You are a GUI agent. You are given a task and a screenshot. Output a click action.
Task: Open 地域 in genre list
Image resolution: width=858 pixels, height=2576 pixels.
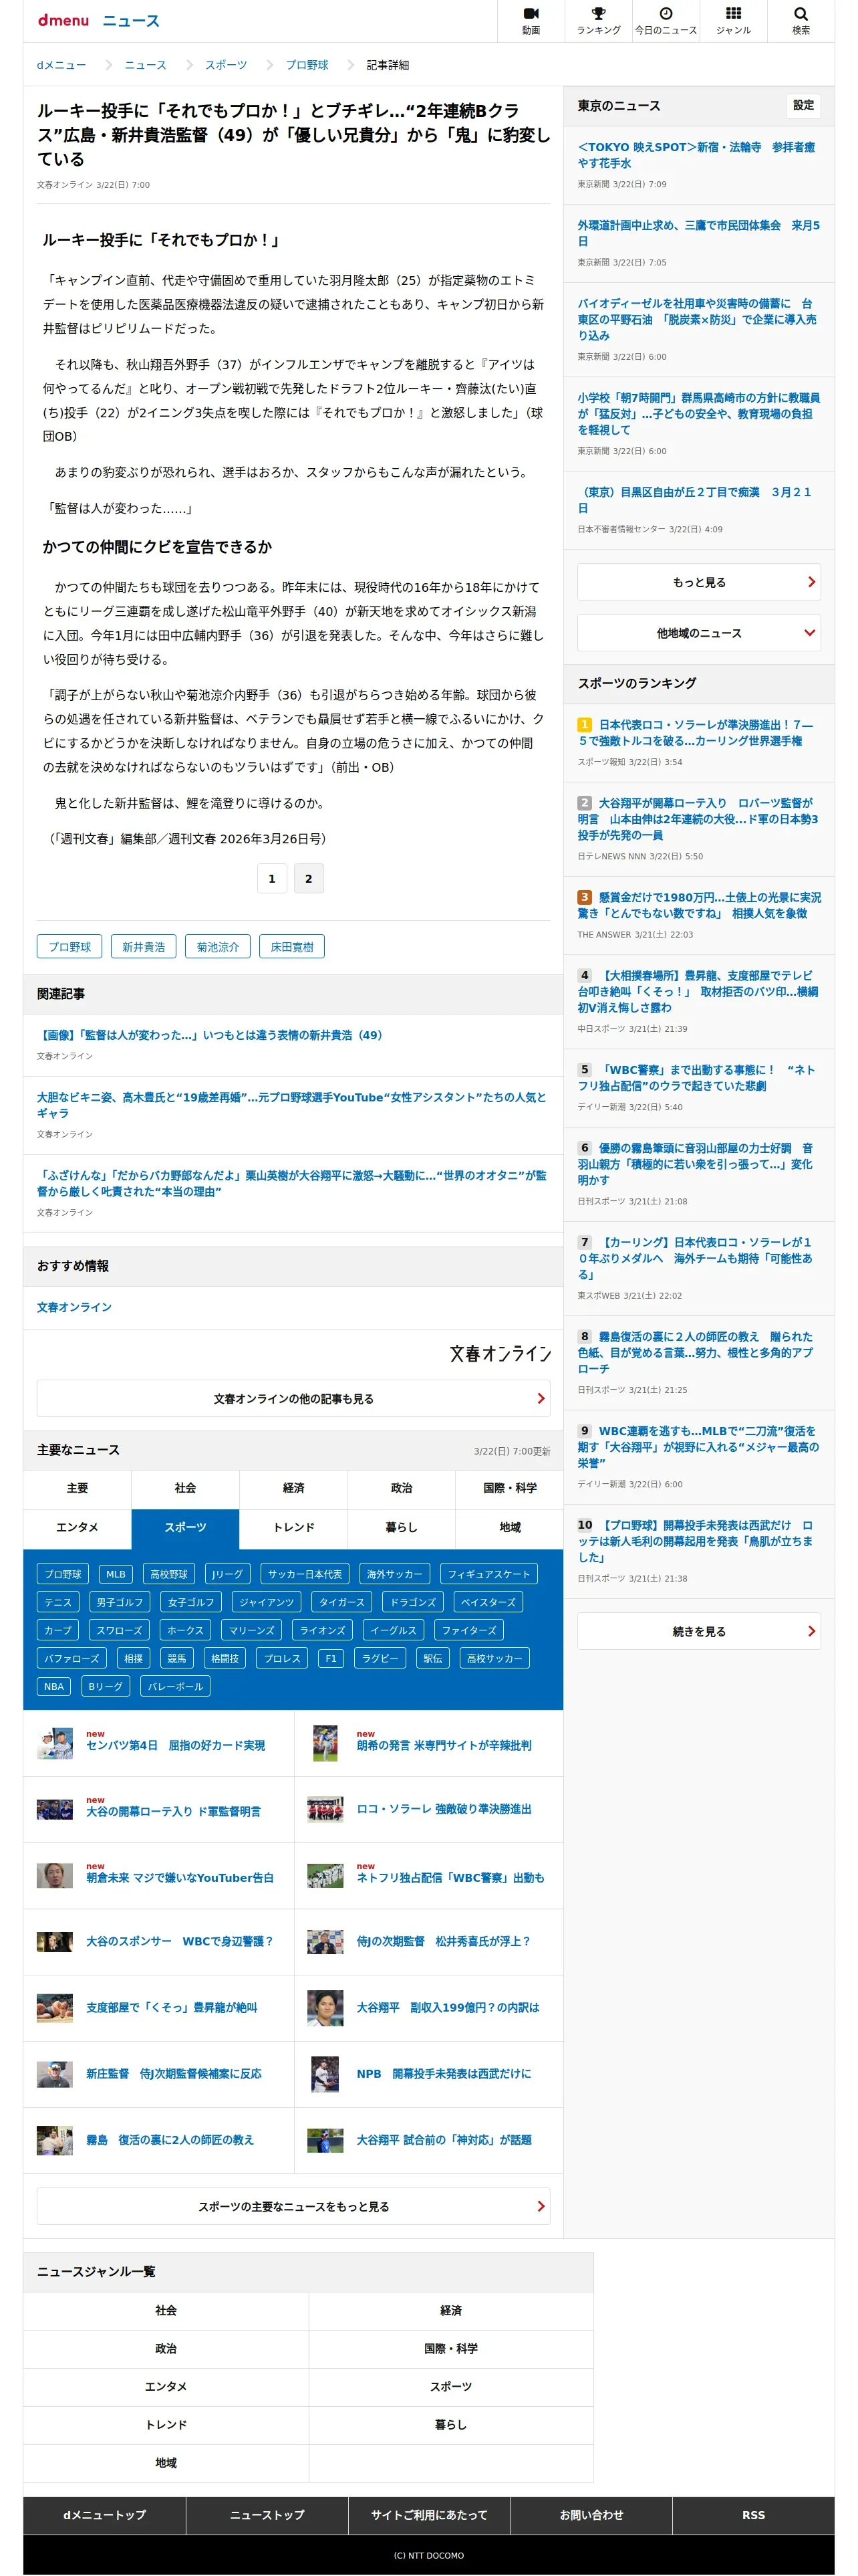pyautogui.click(x=166, y=2462)
